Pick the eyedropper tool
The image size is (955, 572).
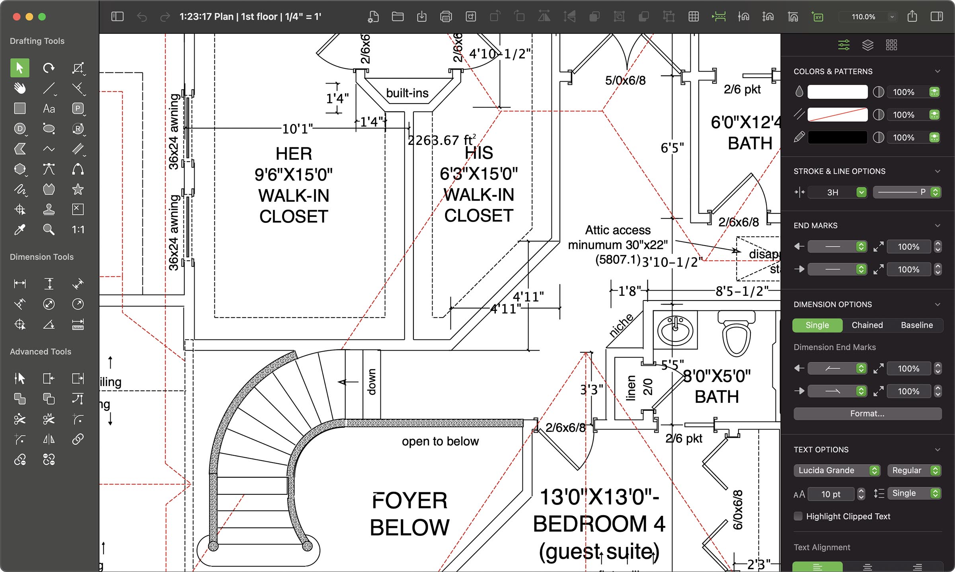[x=19, y=229]
